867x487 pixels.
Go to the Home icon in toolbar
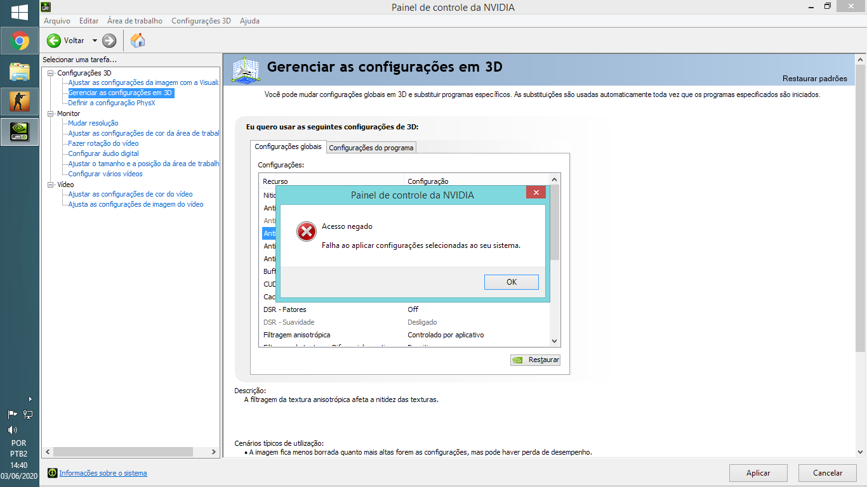pyautogui.click(x=138, y=41)
